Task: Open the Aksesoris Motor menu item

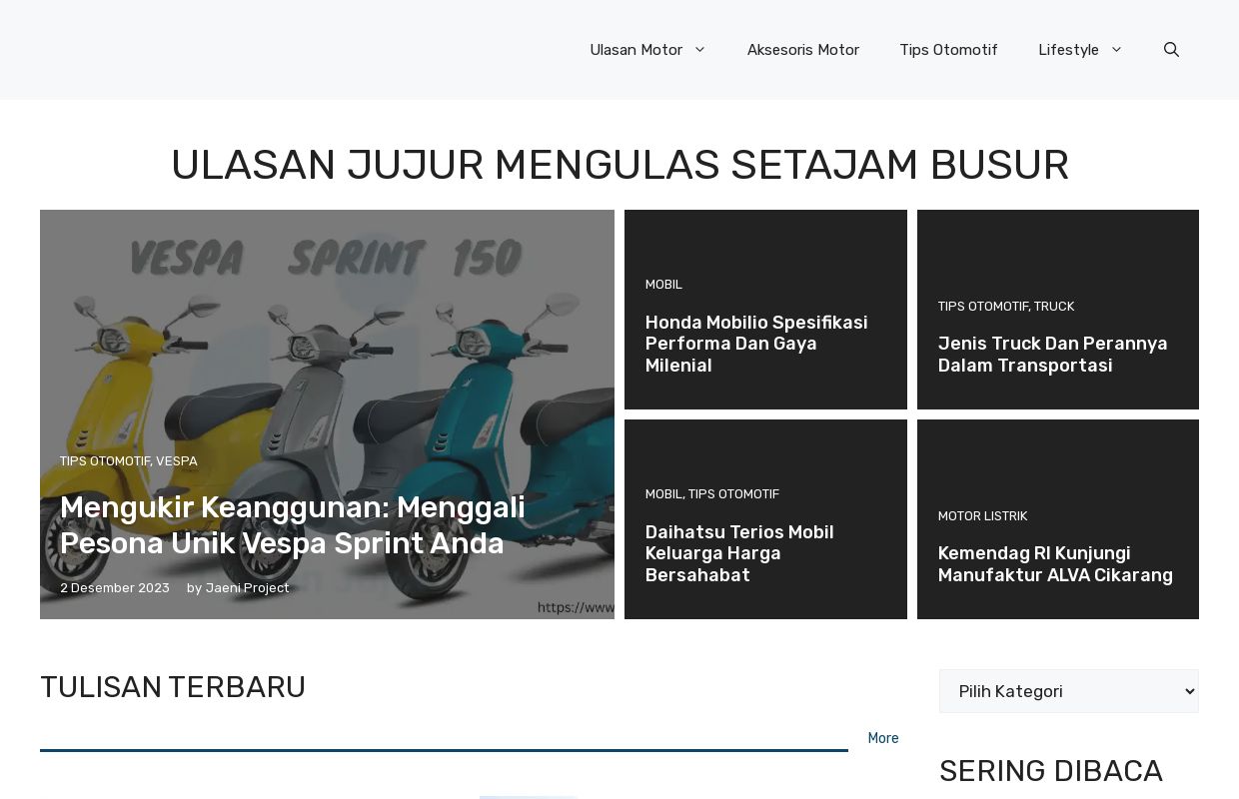Action: pos(803,50)
